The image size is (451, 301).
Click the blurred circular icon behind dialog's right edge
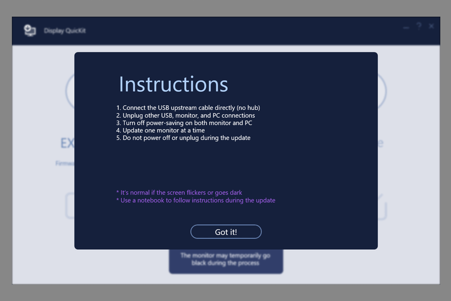click(382, 90)
